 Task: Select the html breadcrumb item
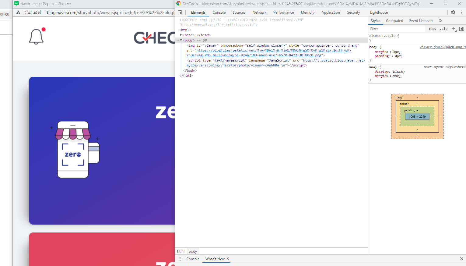coord(181,251)
